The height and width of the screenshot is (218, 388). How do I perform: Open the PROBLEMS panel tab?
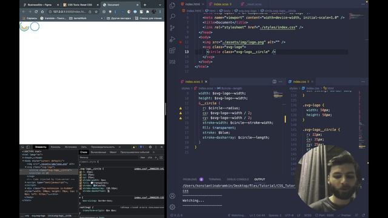click(x=190, y=179)
